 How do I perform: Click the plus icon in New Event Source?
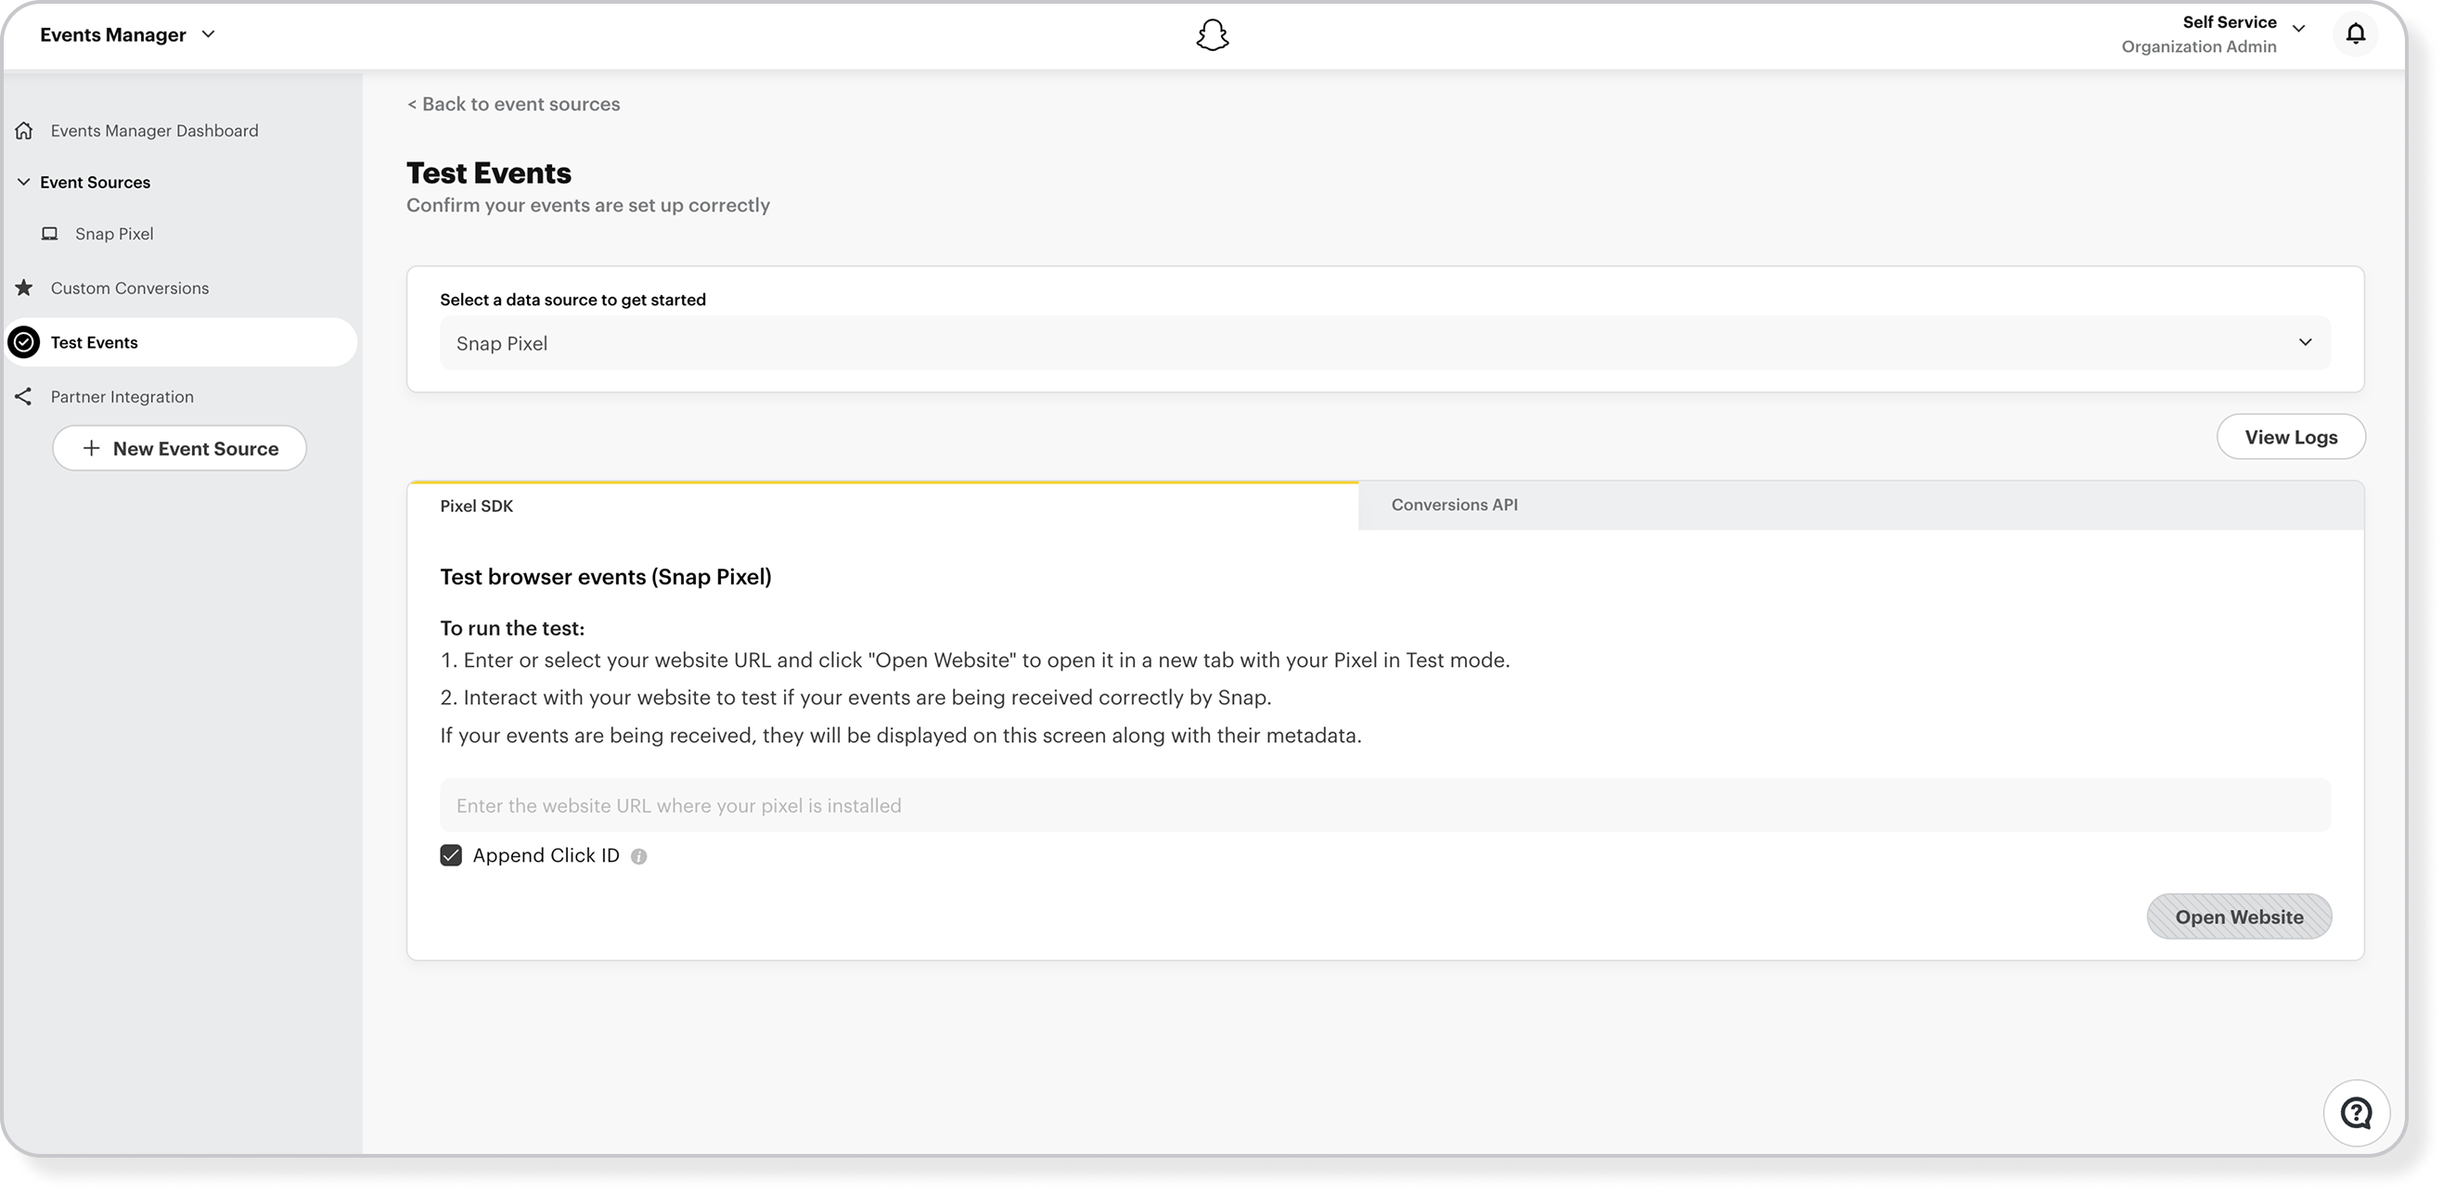(91, 448)
